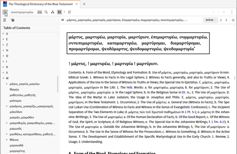Image resolution: width=237 pixels, height=154 pixels.
Task: Expand the Η section in contents
Action: pyautogui.click(x=3, y=50)
